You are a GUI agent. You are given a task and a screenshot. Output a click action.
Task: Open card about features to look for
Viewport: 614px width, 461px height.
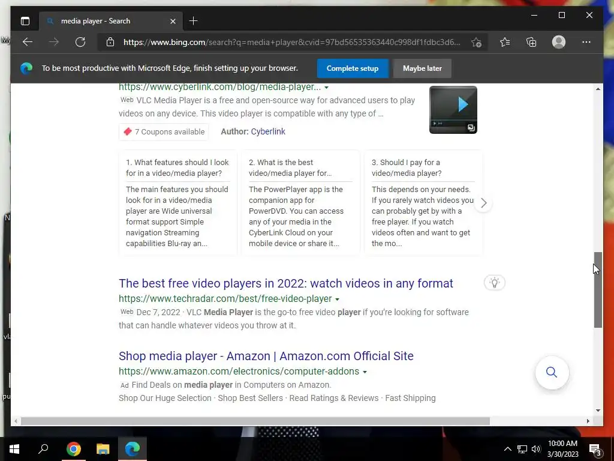pyautogui.click(x=177, y=203)
